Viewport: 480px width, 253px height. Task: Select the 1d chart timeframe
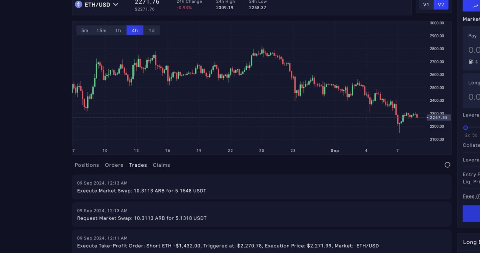click(x=152, y=30)
